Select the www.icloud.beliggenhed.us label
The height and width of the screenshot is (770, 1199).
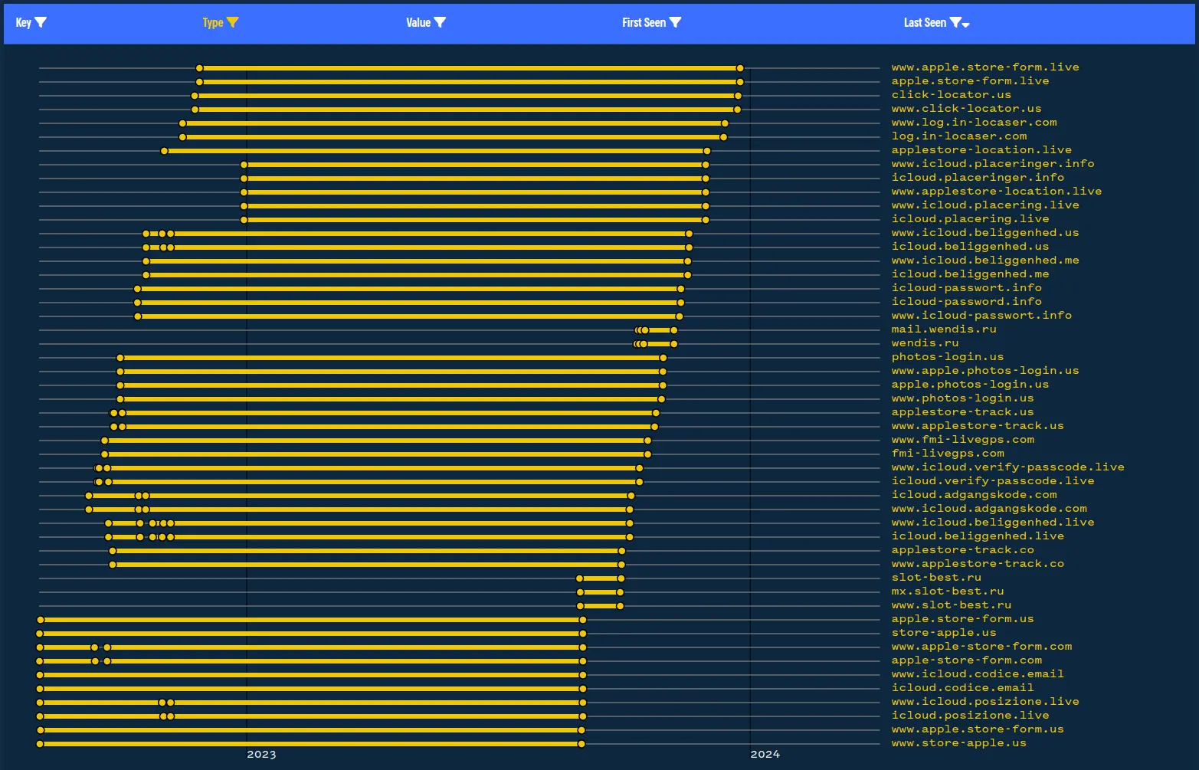tap(985, 233)
